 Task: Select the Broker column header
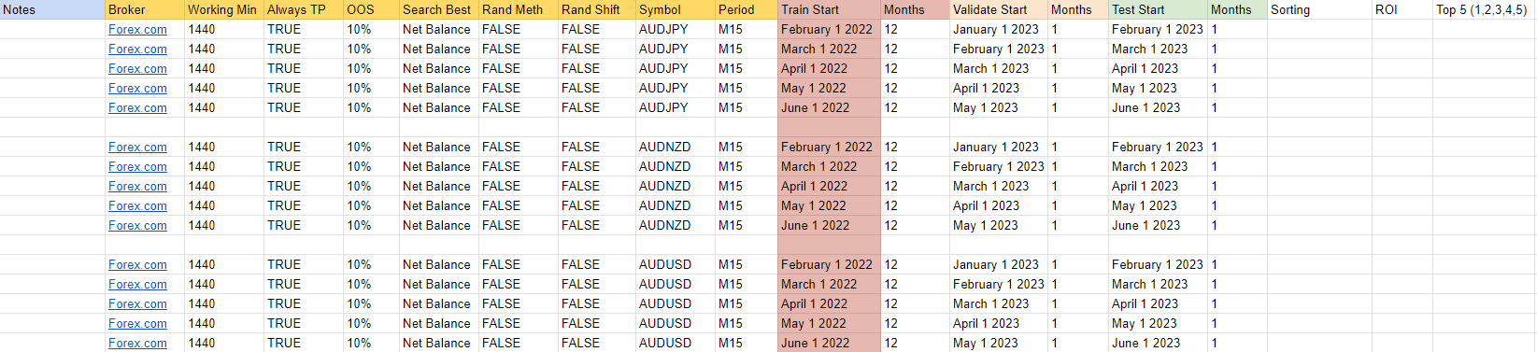coord(145,9)
